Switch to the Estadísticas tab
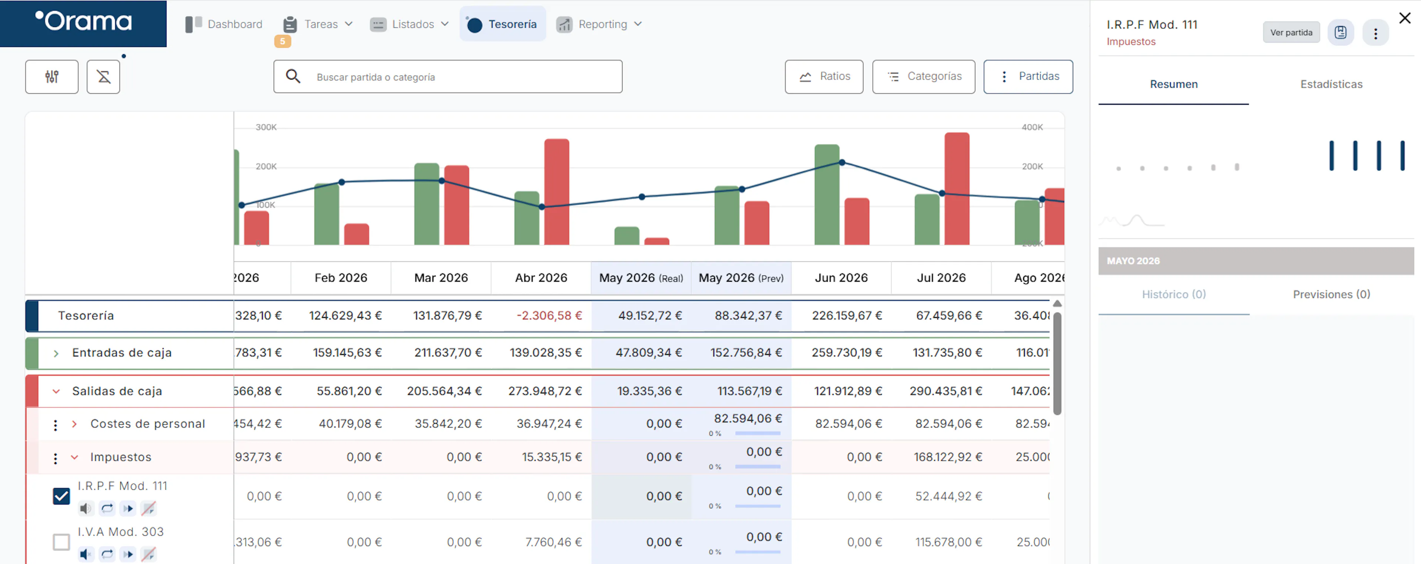Image resolution: width=1421 pixels, height=564 pixels. tap(1331, 84)
